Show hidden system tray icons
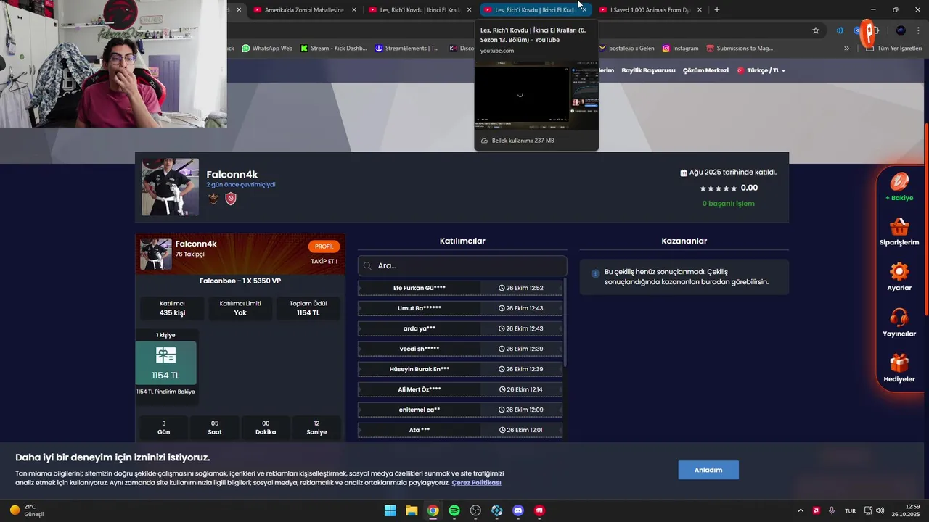 pos(801,510)
